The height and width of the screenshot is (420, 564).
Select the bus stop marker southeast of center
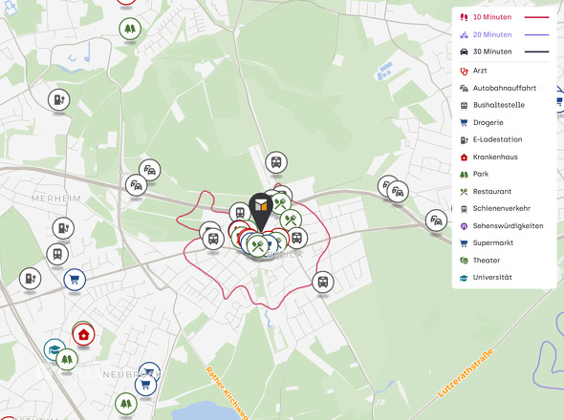[323, 282]
